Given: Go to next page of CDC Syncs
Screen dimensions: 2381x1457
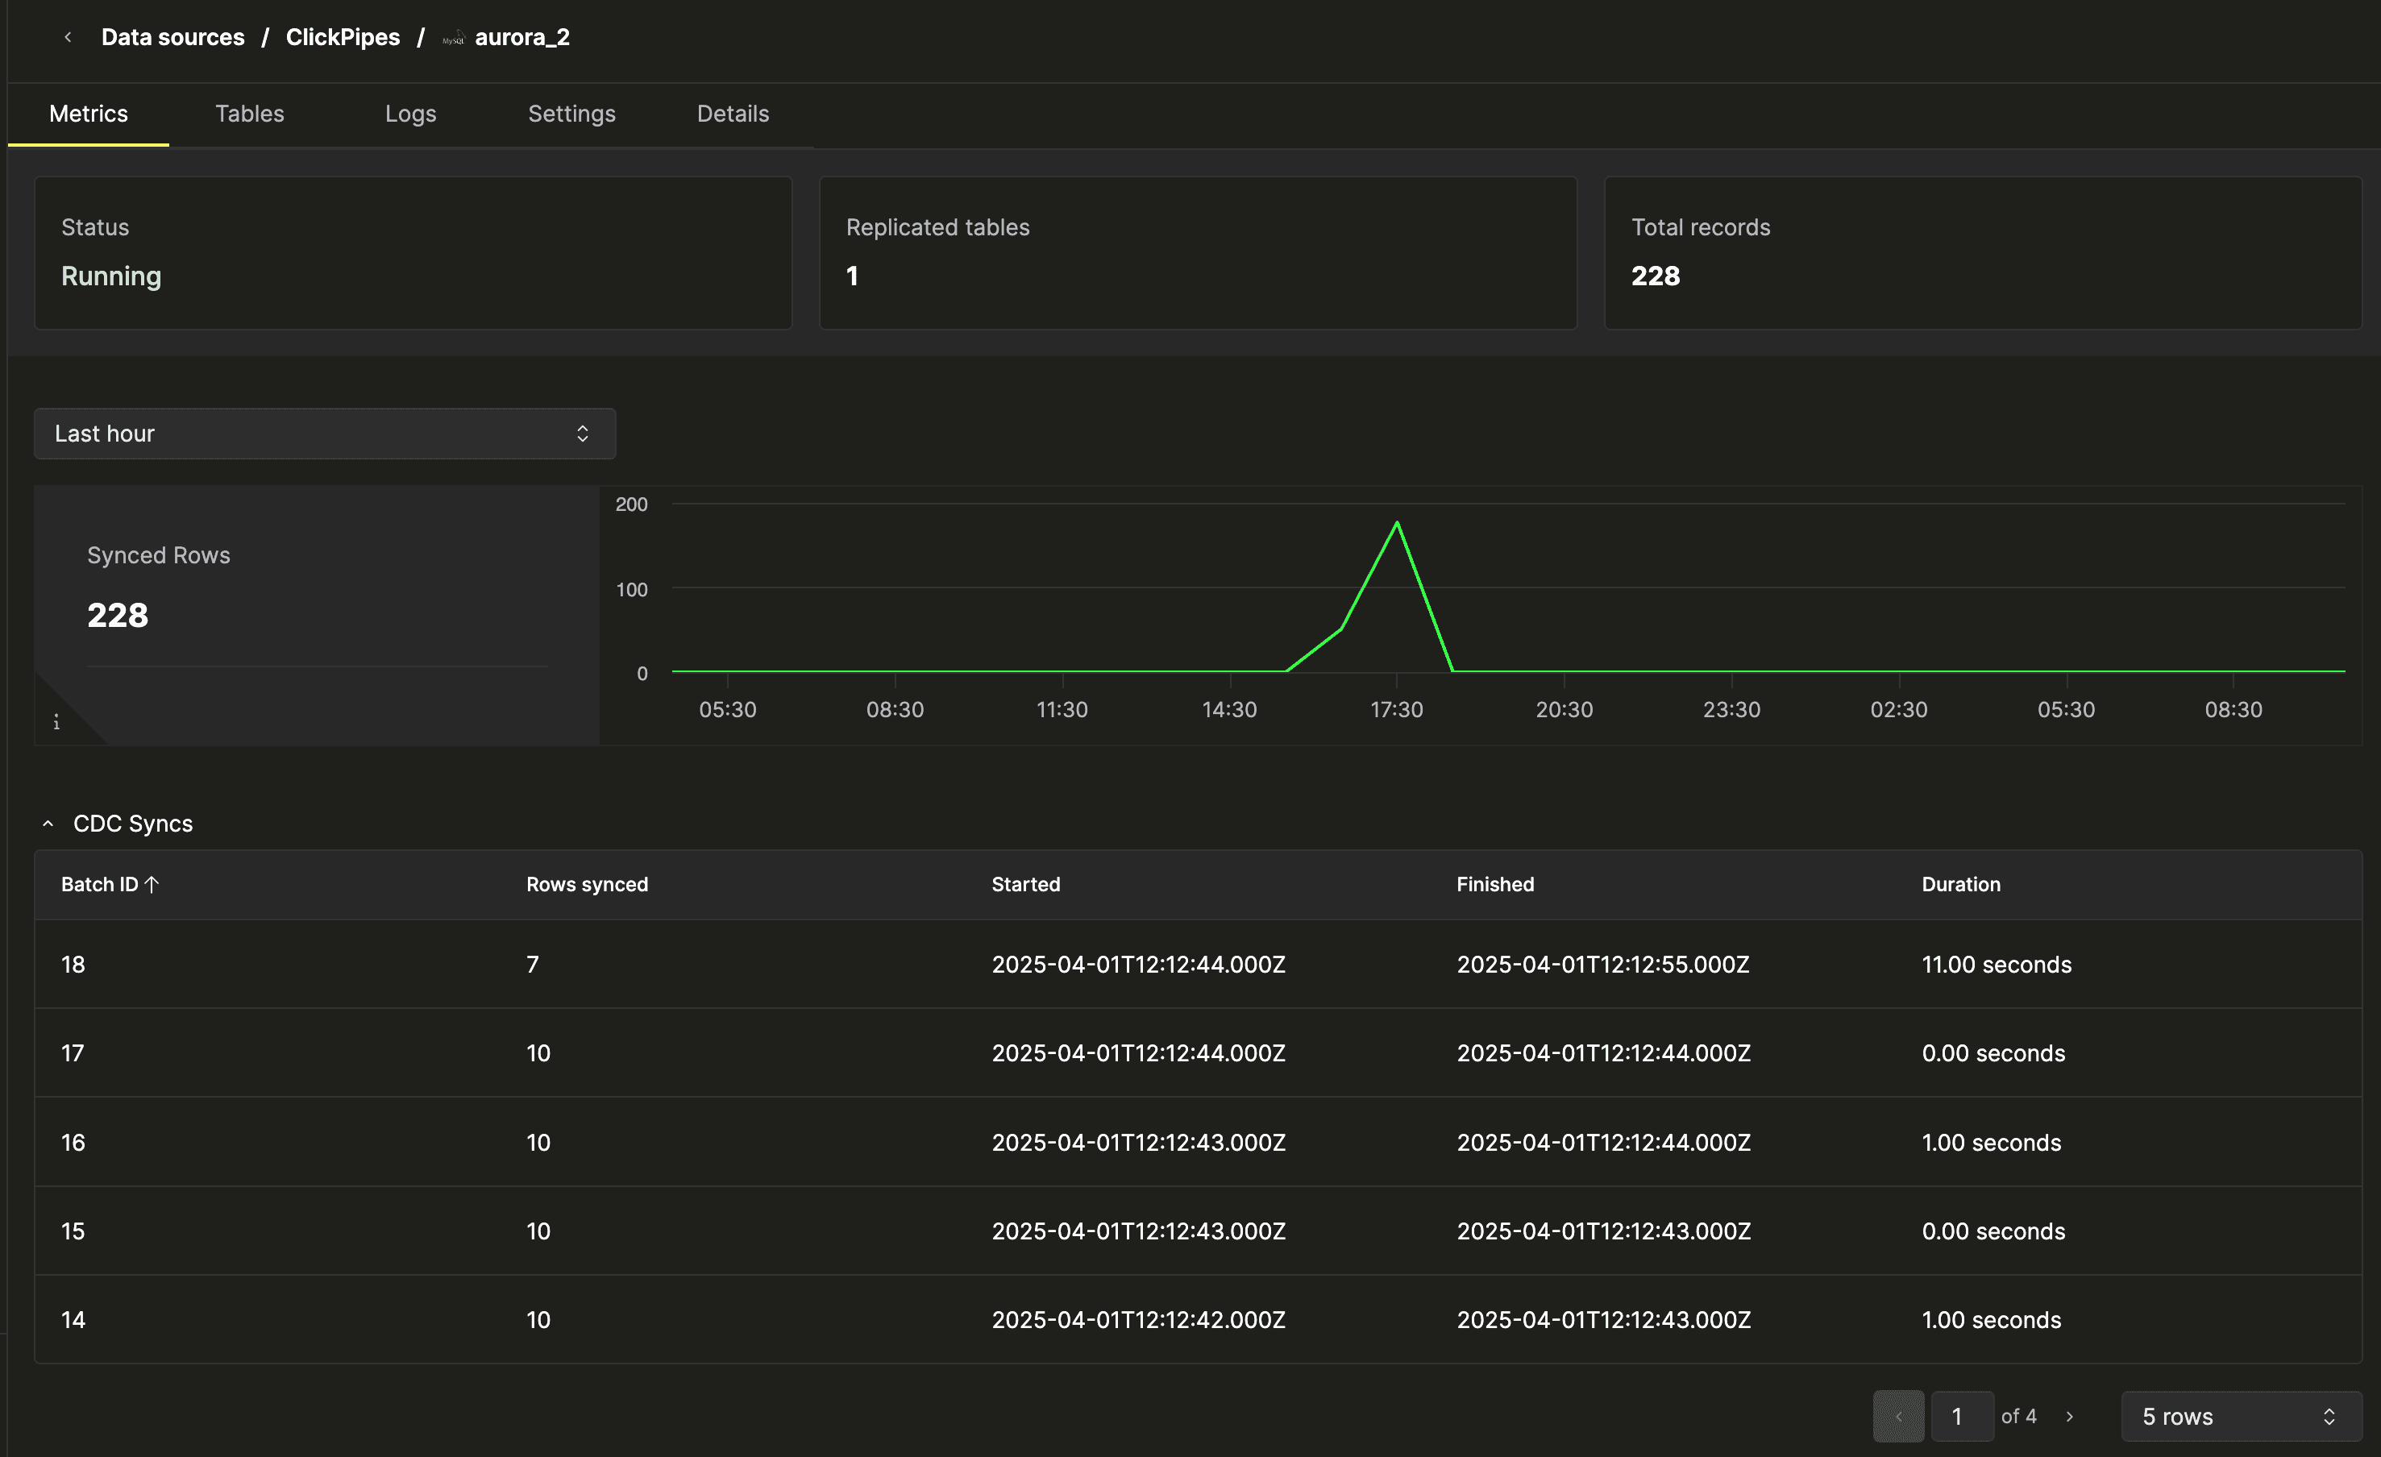Looking at the screenshot, I should [x=2069, y=1415].
